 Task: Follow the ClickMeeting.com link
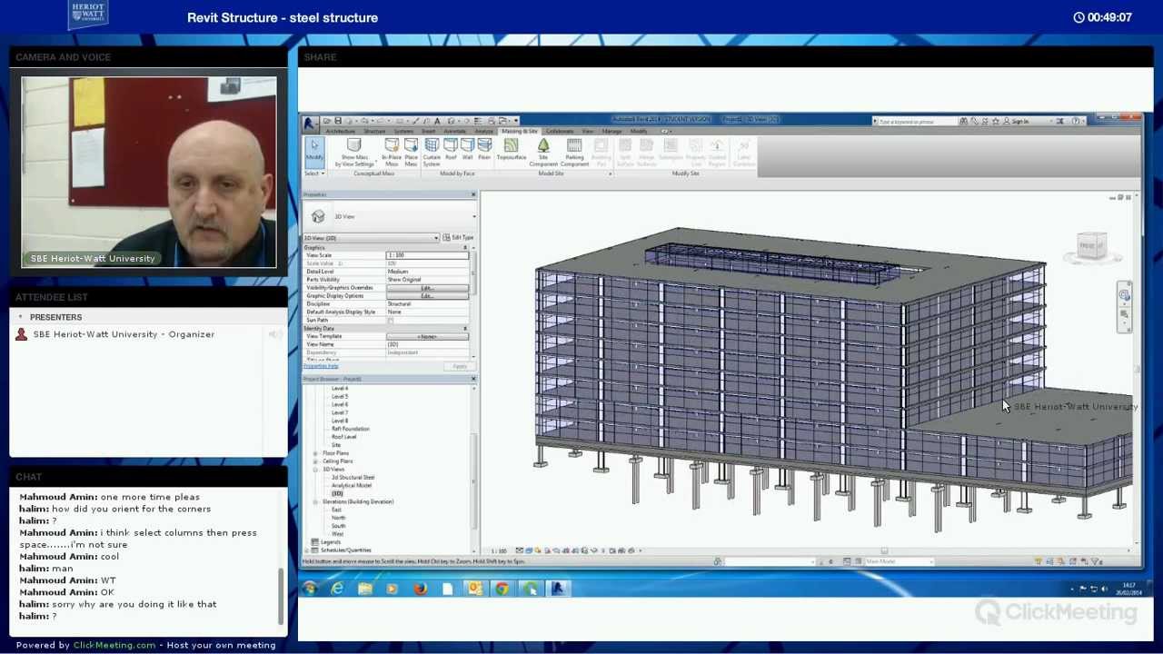(x=114, y=645)
